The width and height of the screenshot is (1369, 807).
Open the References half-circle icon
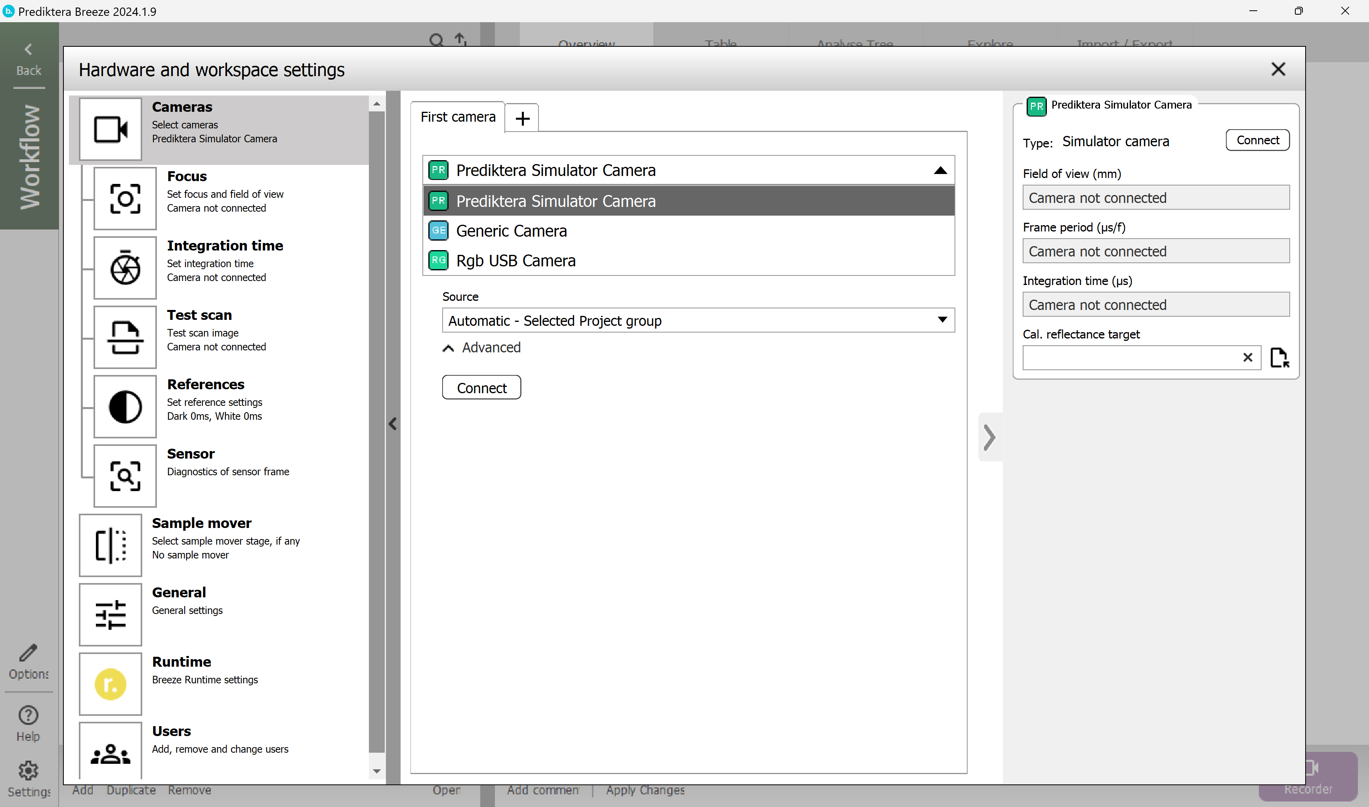click(x=125, y=407)
